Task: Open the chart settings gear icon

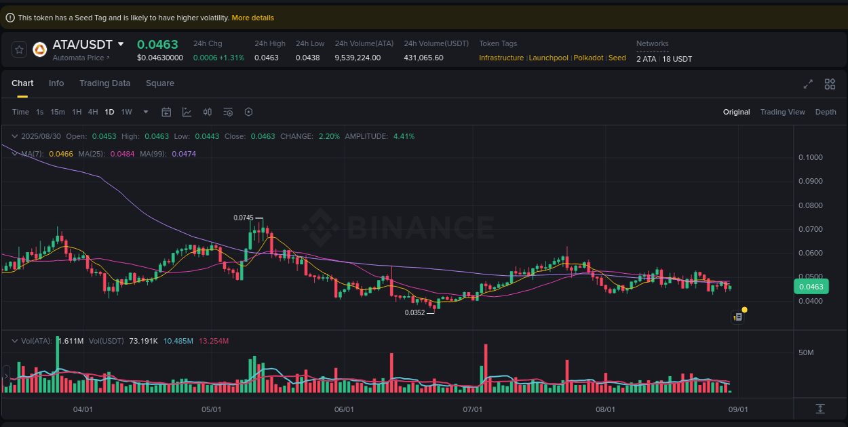Action: (248, 112)
